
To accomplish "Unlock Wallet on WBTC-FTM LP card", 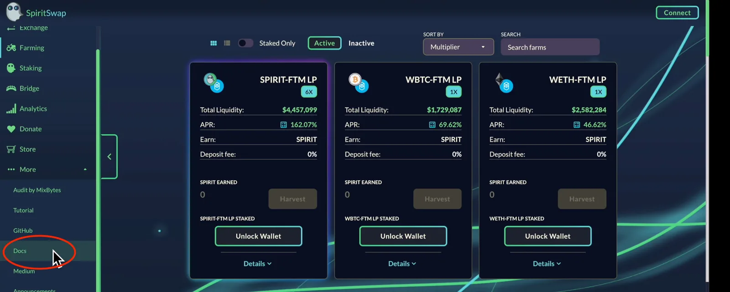I will click(403, 236).
